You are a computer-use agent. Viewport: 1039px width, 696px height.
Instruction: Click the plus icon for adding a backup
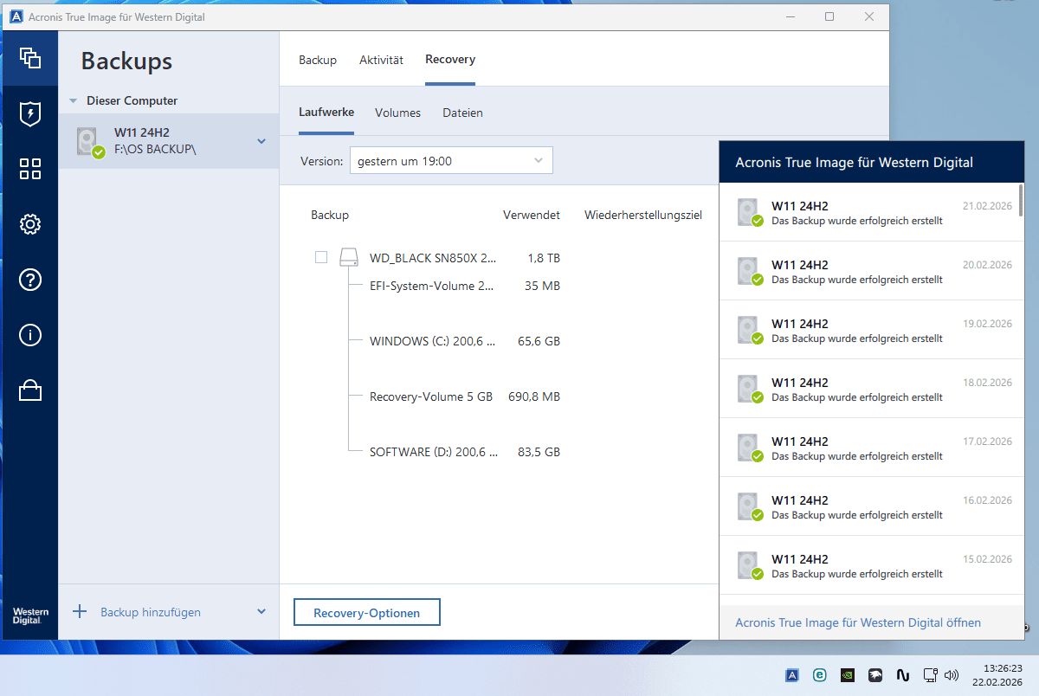80,612
